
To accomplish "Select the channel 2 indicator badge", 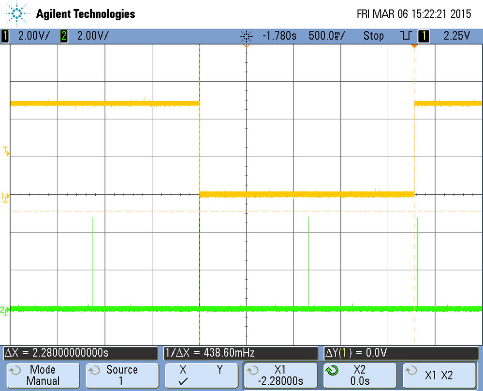I will 64,36.
